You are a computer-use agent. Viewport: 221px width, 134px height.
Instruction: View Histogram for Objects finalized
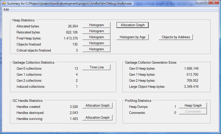96,43
